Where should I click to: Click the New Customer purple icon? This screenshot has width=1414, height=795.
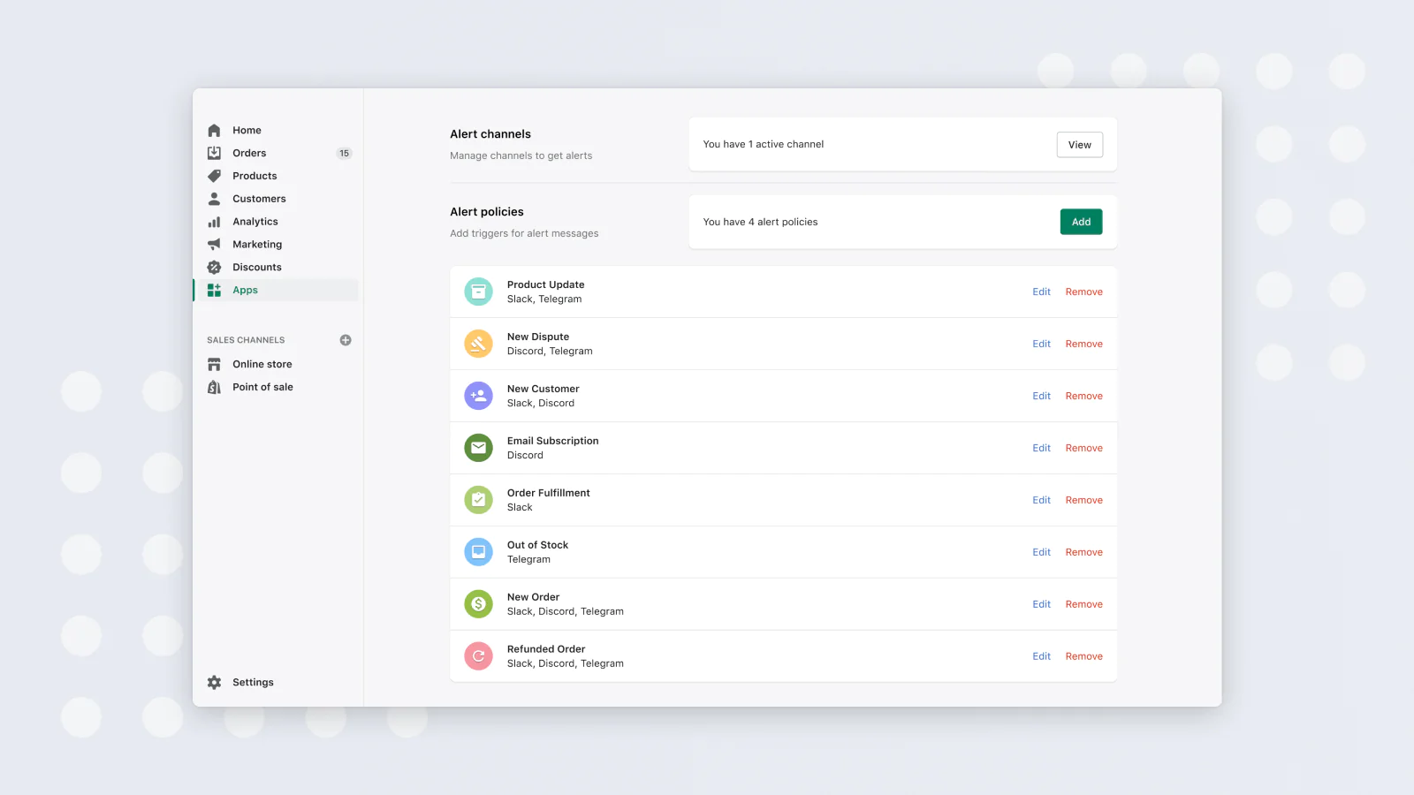pyautogui.click(x=478, y=396)
